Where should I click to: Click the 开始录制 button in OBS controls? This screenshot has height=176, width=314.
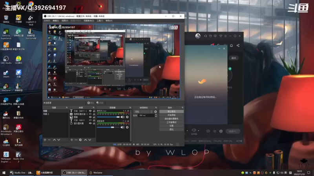(x=172, y=115)
